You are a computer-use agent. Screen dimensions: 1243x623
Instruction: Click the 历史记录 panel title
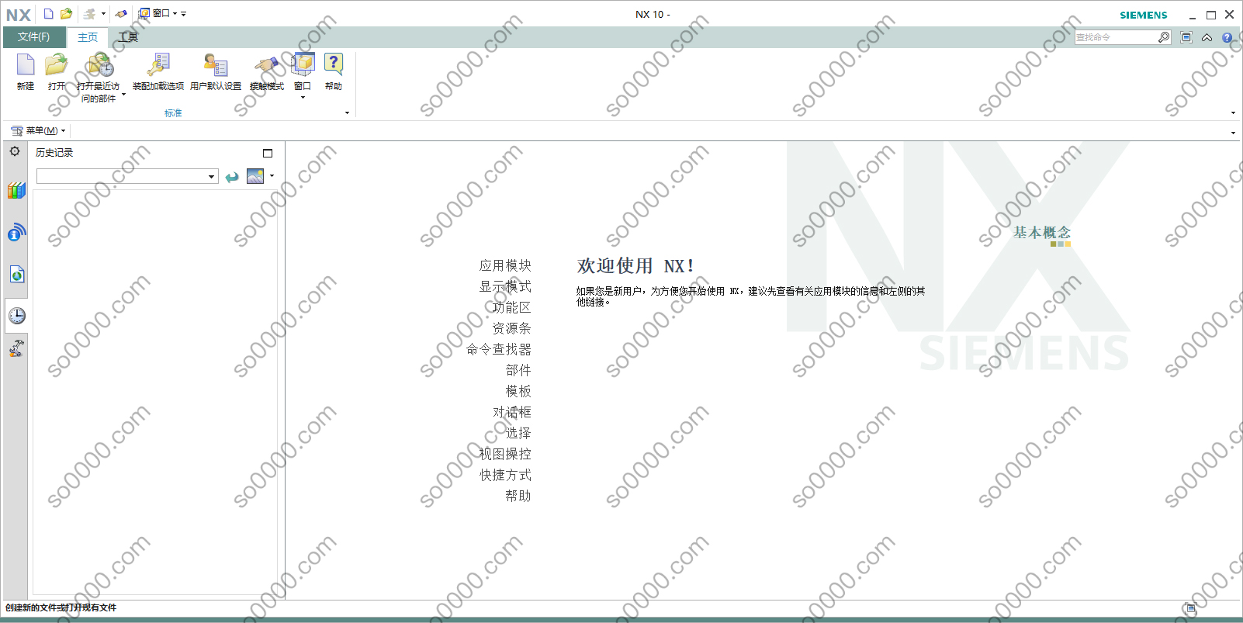(x=54, y=153)
